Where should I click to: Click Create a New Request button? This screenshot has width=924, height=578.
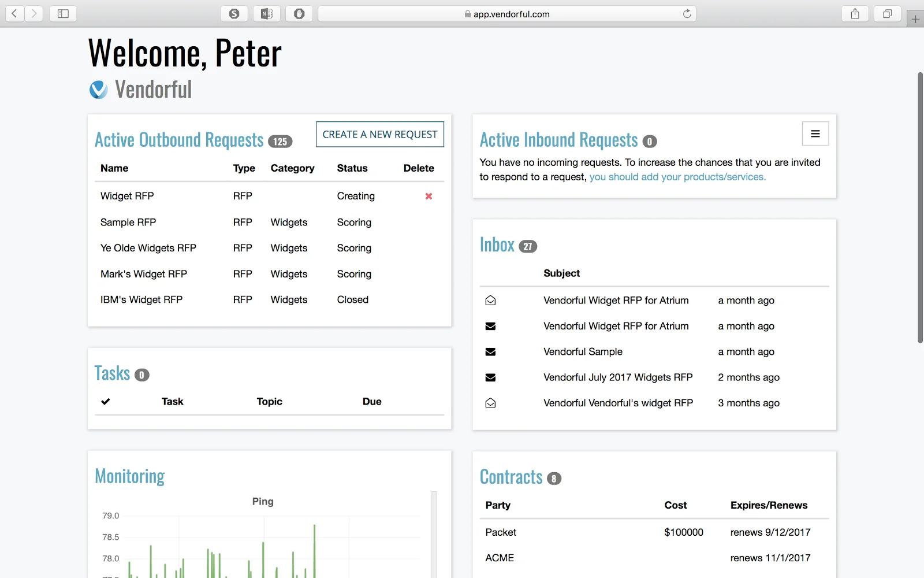point(380,134)
